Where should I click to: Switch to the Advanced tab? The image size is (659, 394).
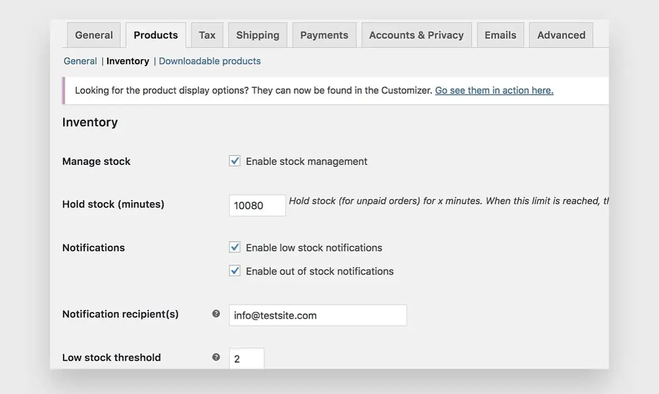[x=561, y=35]
